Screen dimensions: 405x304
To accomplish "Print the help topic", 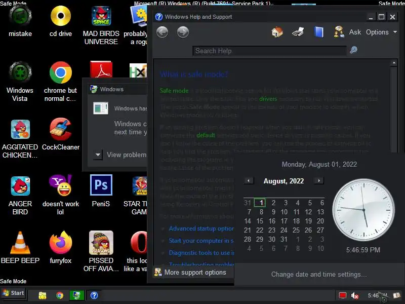I will pos(298,32).
